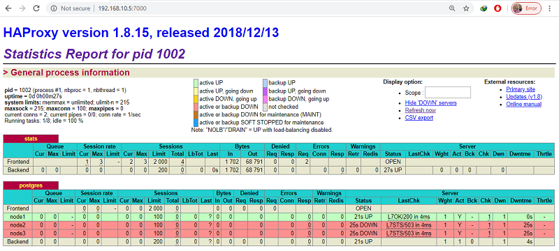
Task: Open the zoom magnifier in address bar
Action: (x=452, y=8)
